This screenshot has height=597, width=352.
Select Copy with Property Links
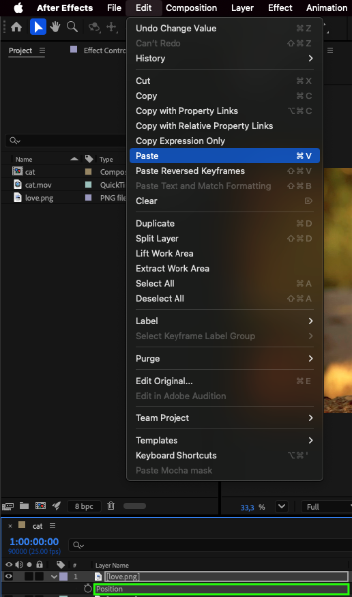click(x=224, y=111)
